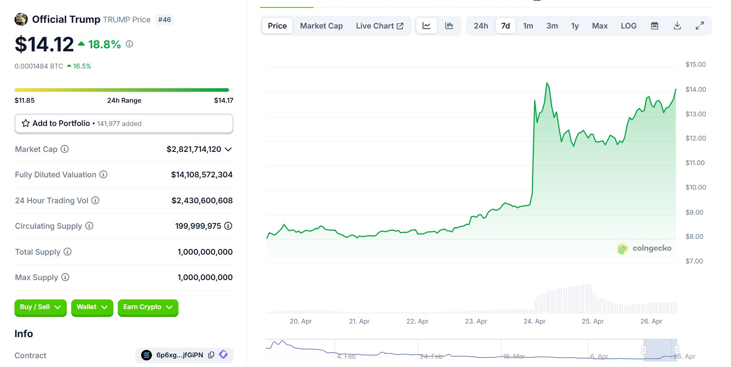Image resolution: width=731 pixels, height=367 pixels.
Task: Open the Buy / Sell dropdown
Action: point(40,307)
